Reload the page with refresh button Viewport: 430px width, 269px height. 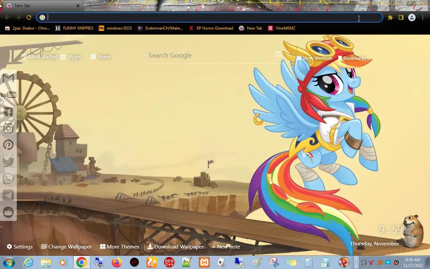pyautogui.click(x=29, y=17)
